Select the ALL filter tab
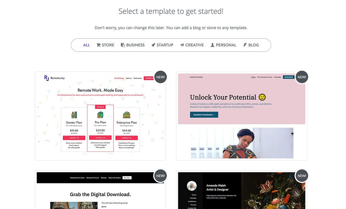Screen dimensions: 346x209 (x=86, y=45)
